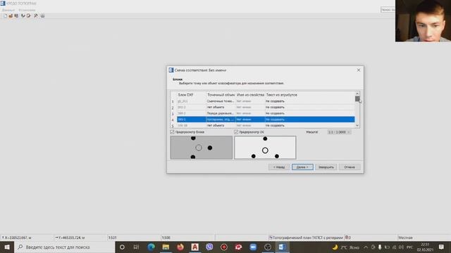The width and height of the screenshot is (451, 253).
Task: Click the Windows taskbar search box
Action: [64, 247]
